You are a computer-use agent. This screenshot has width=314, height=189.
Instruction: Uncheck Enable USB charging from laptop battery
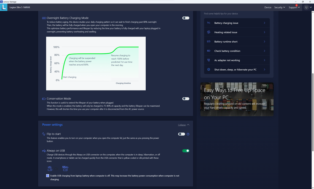coord(48,176)
